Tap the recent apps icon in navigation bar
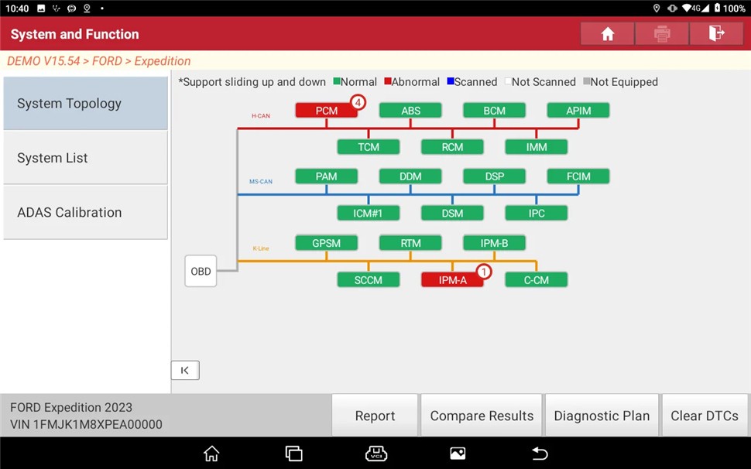This screenshot has height=469, width=751. [293, 453]
